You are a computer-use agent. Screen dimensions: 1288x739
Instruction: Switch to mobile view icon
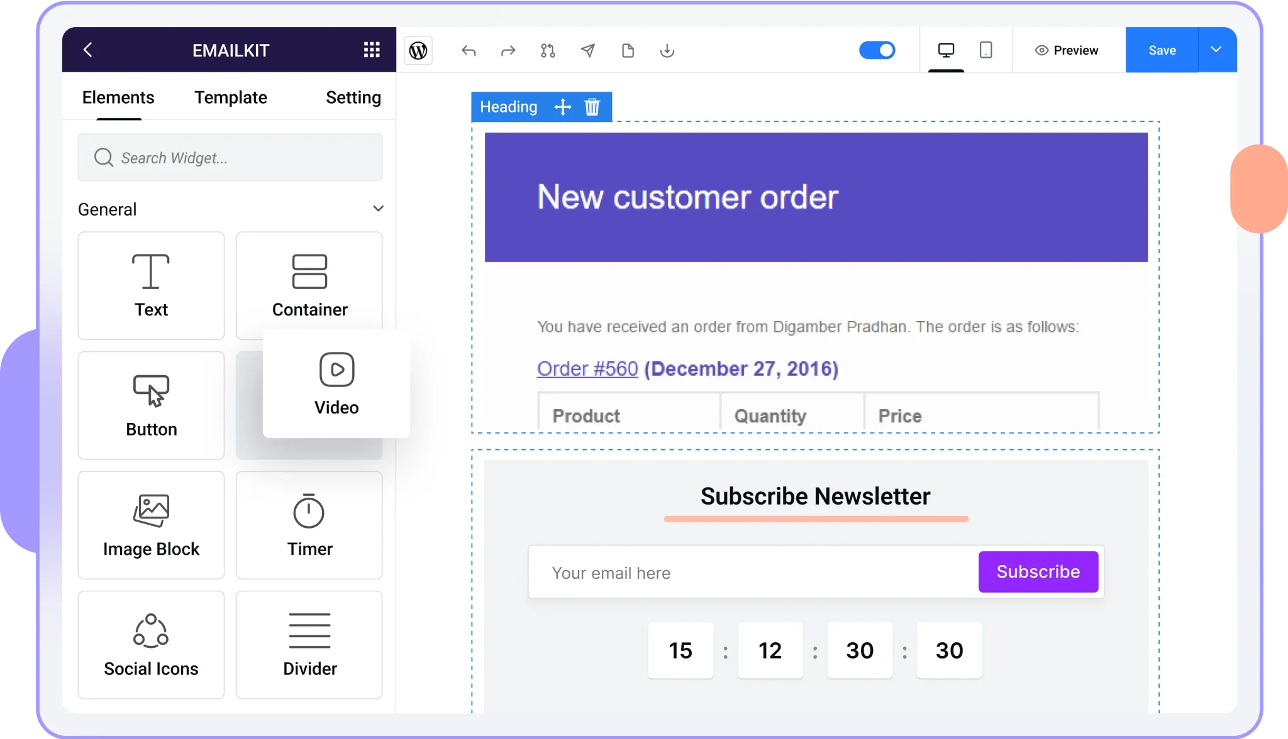coord(985,50)
